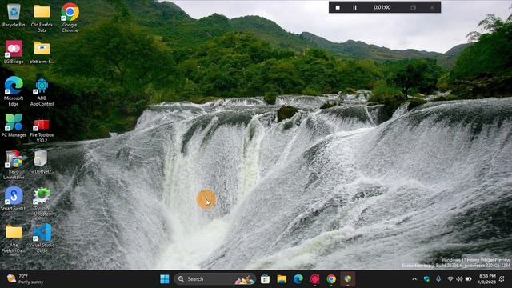
Task: Open the Wi-Fi network tray icon
Action: pyautogui.click(x=450, y=279)
